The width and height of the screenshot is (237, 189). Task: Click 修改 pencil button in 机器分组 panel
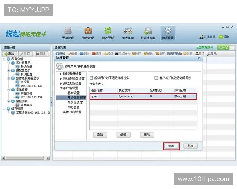click(25, 54)
